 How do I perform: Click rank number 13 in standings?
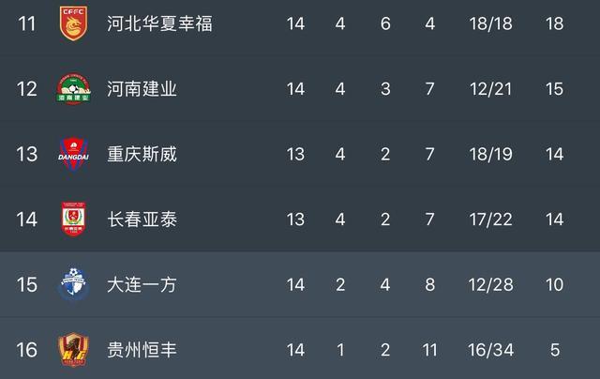[26, 154]
